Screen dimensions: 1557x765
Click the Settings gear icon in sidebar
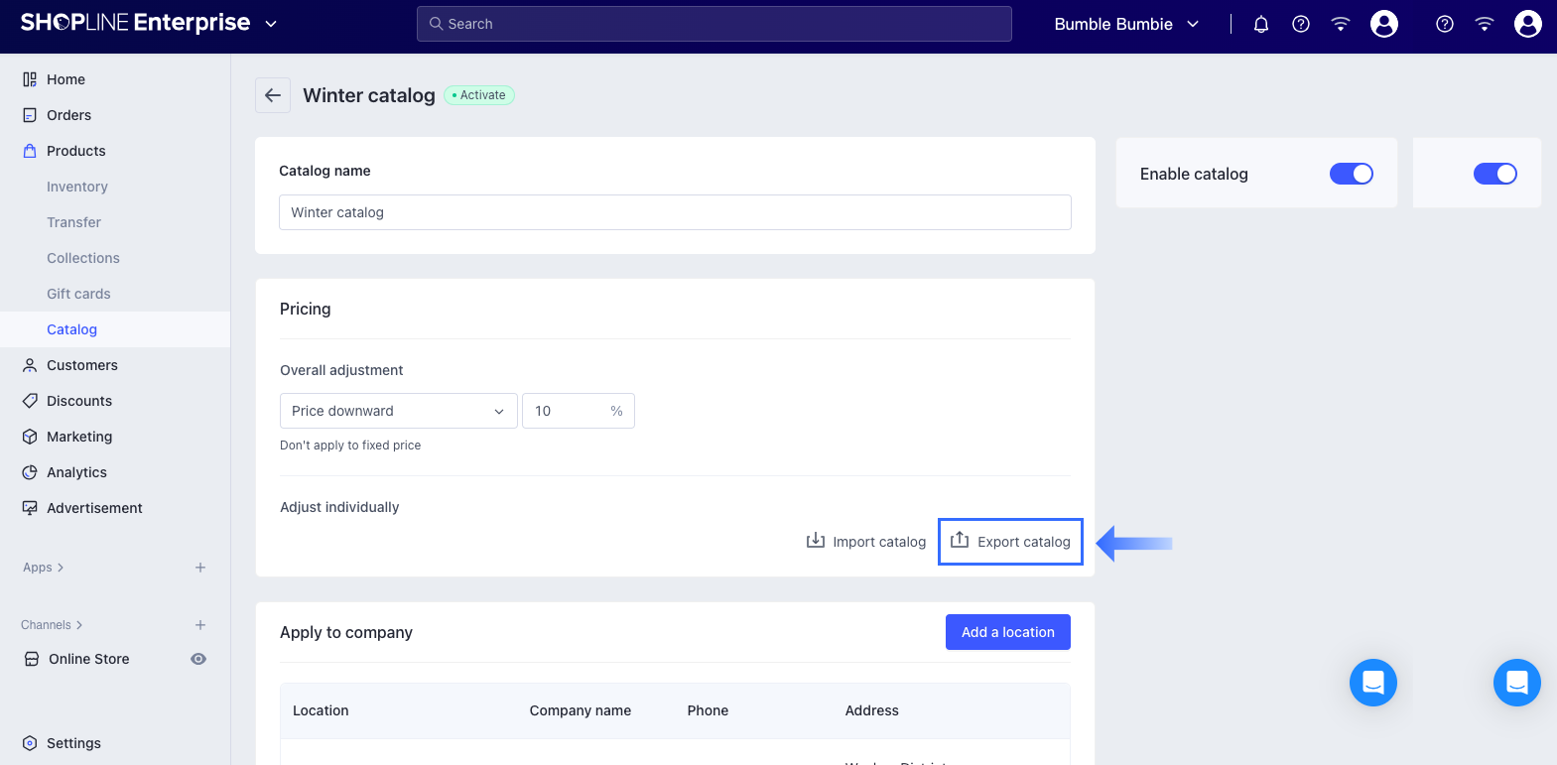tap(30, 743)
